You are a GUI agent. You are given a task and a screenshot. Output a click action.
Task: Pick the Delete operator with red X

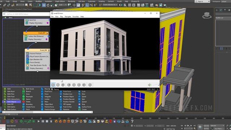[26, 102]
